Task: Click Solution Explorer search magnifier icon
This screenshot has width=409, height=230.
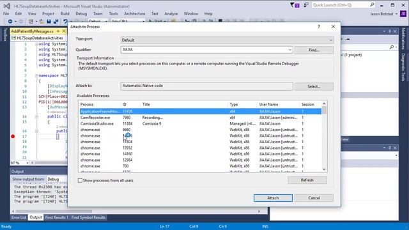Action: 392,47
